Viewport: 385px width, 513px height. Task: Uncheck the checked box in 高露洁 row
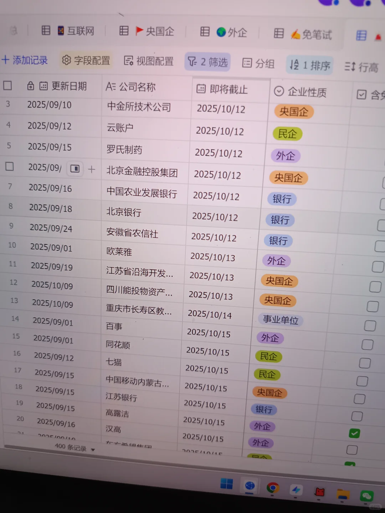coord(354,433)
